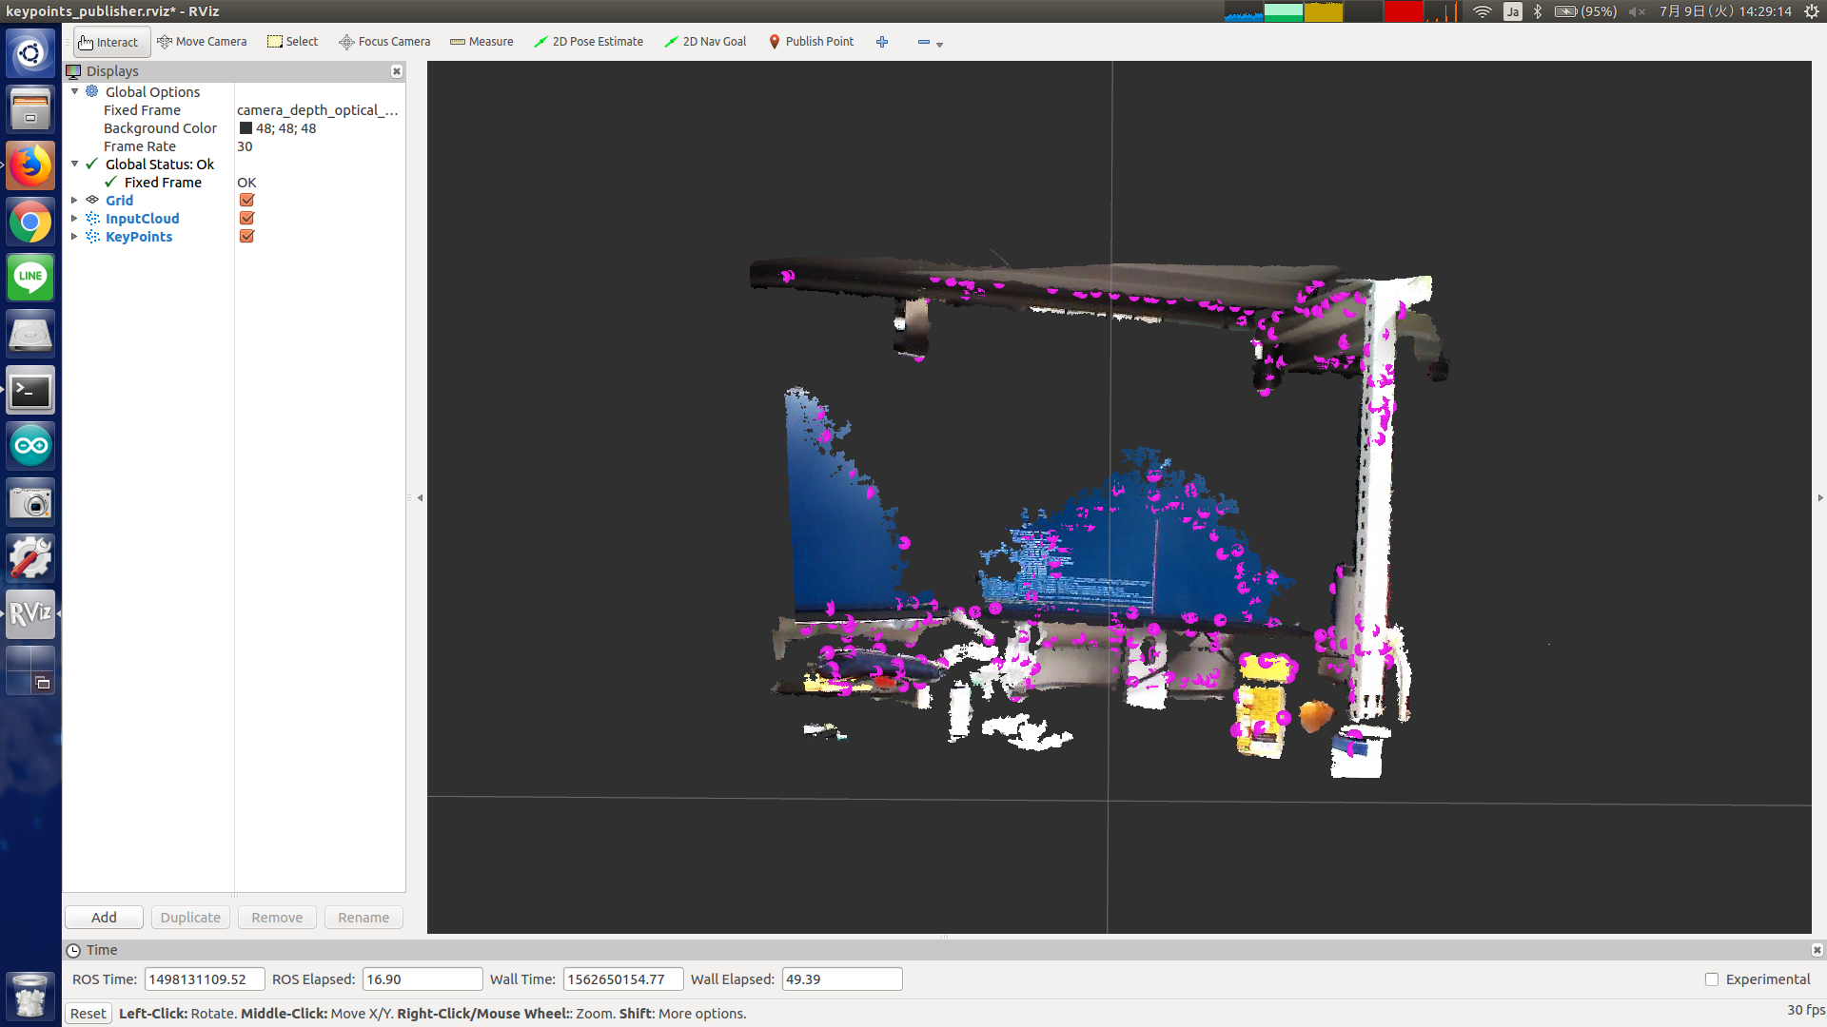Activate the Publish Point tool
The image size is (1827, 1027).
click(x=811, y=42)
